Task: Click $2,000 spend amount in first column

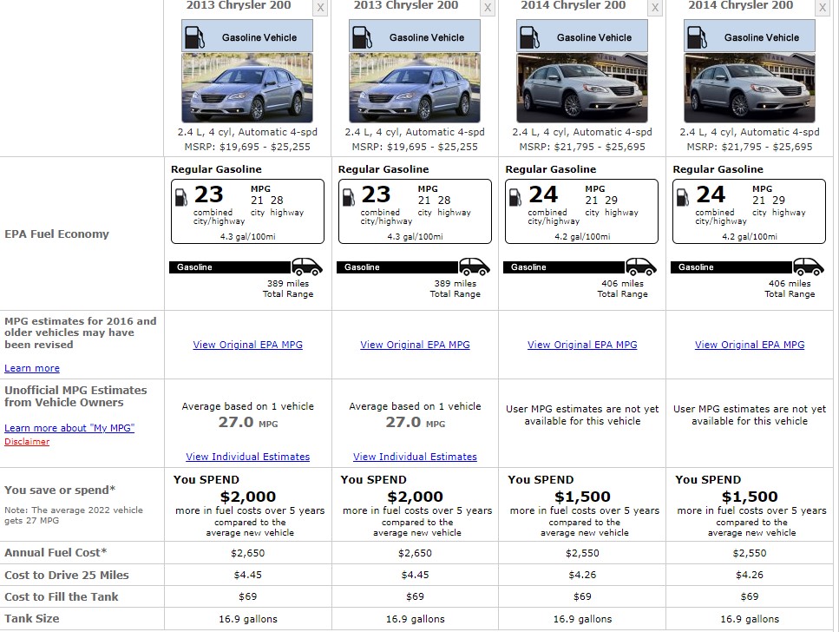Action: (248, 497)
